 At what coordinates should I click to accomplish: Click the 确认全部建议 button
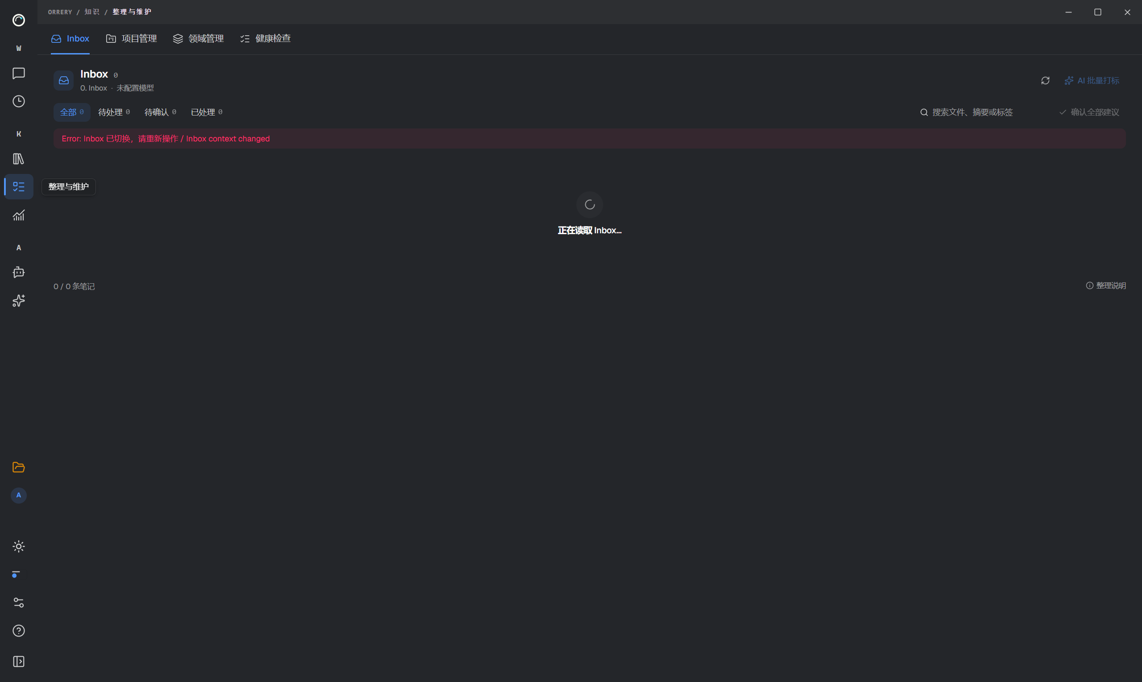[1089, 112]
